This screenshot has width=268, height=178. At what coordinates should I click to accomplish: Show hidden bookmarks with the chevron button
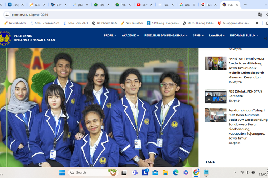tap(257, 23)
